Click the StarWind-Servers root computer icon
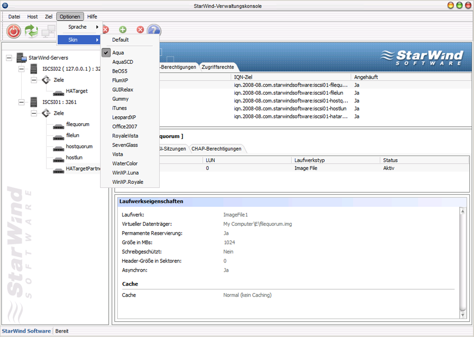Screen dimensions: 474x337 (21, 57)
